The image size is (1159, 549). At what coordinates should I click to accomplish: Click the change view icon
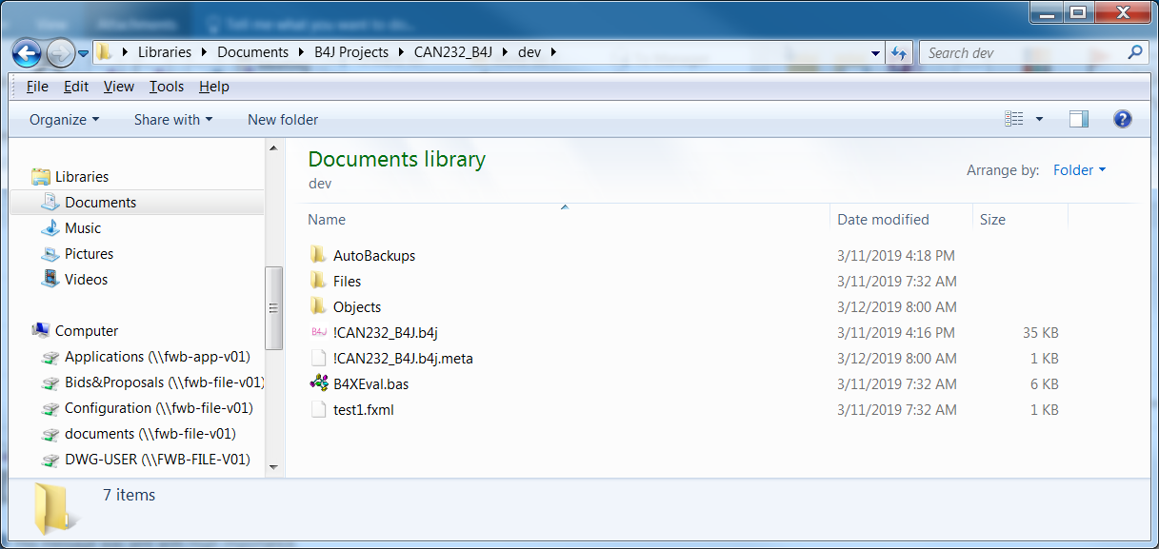coord(1014,119)
